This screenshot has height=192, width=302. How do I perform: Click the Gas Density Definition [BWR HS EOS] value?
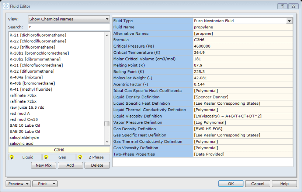tap(243, 129)
